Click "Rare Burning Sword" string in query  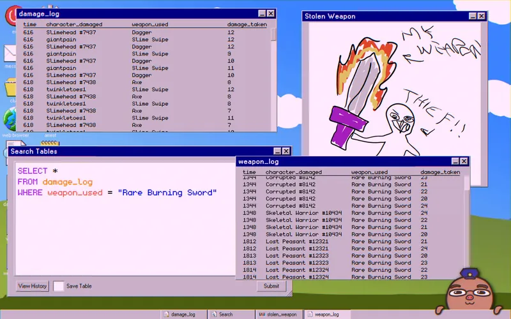(167, 193)
